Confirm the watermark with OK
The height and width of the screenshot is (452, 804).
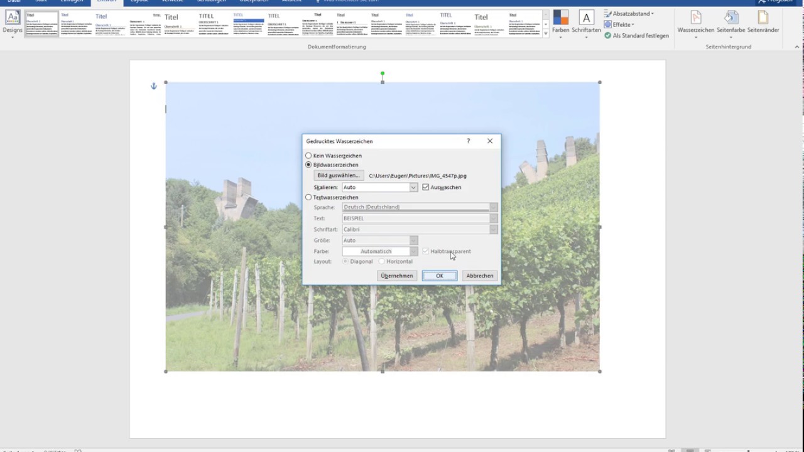440,276
